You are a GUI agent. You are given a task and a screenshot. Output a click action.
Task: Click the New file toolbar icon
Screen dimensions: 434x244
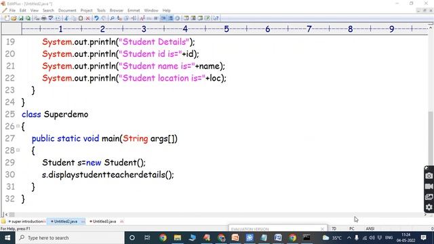(x=7, y=18)
